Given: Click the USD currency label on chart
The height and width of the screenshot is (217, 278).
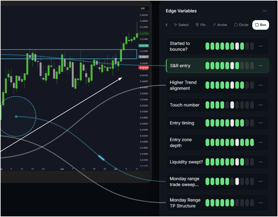Looking at the screenshot, I should coord(144,8).
